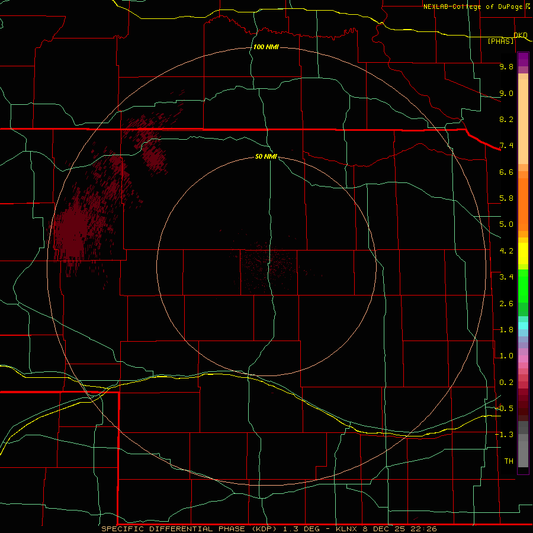Image resolution: width=533 pixels, height=533 pixels.
Task: Click the 7.4 value on the color scale
Action: tap(506, 146)
